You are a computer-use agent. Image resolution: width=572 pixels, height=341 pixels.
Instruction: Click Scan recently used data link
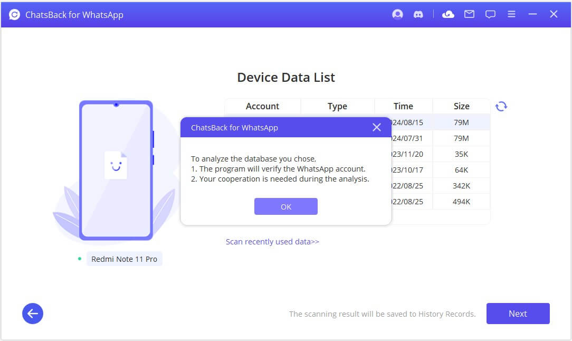coord(272,242)
